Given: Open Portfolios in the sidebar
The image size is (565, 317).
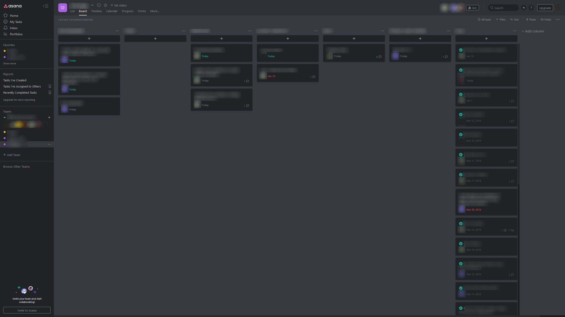Looking at the screenshot, I should point(6,34).
